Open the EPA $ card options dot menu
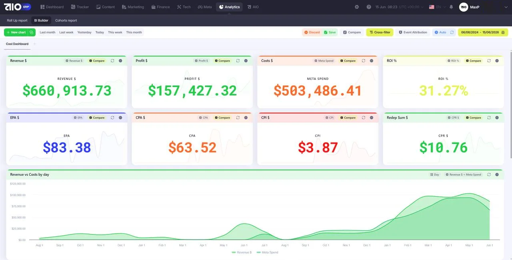The image size is (512, 260). (120, 118)
